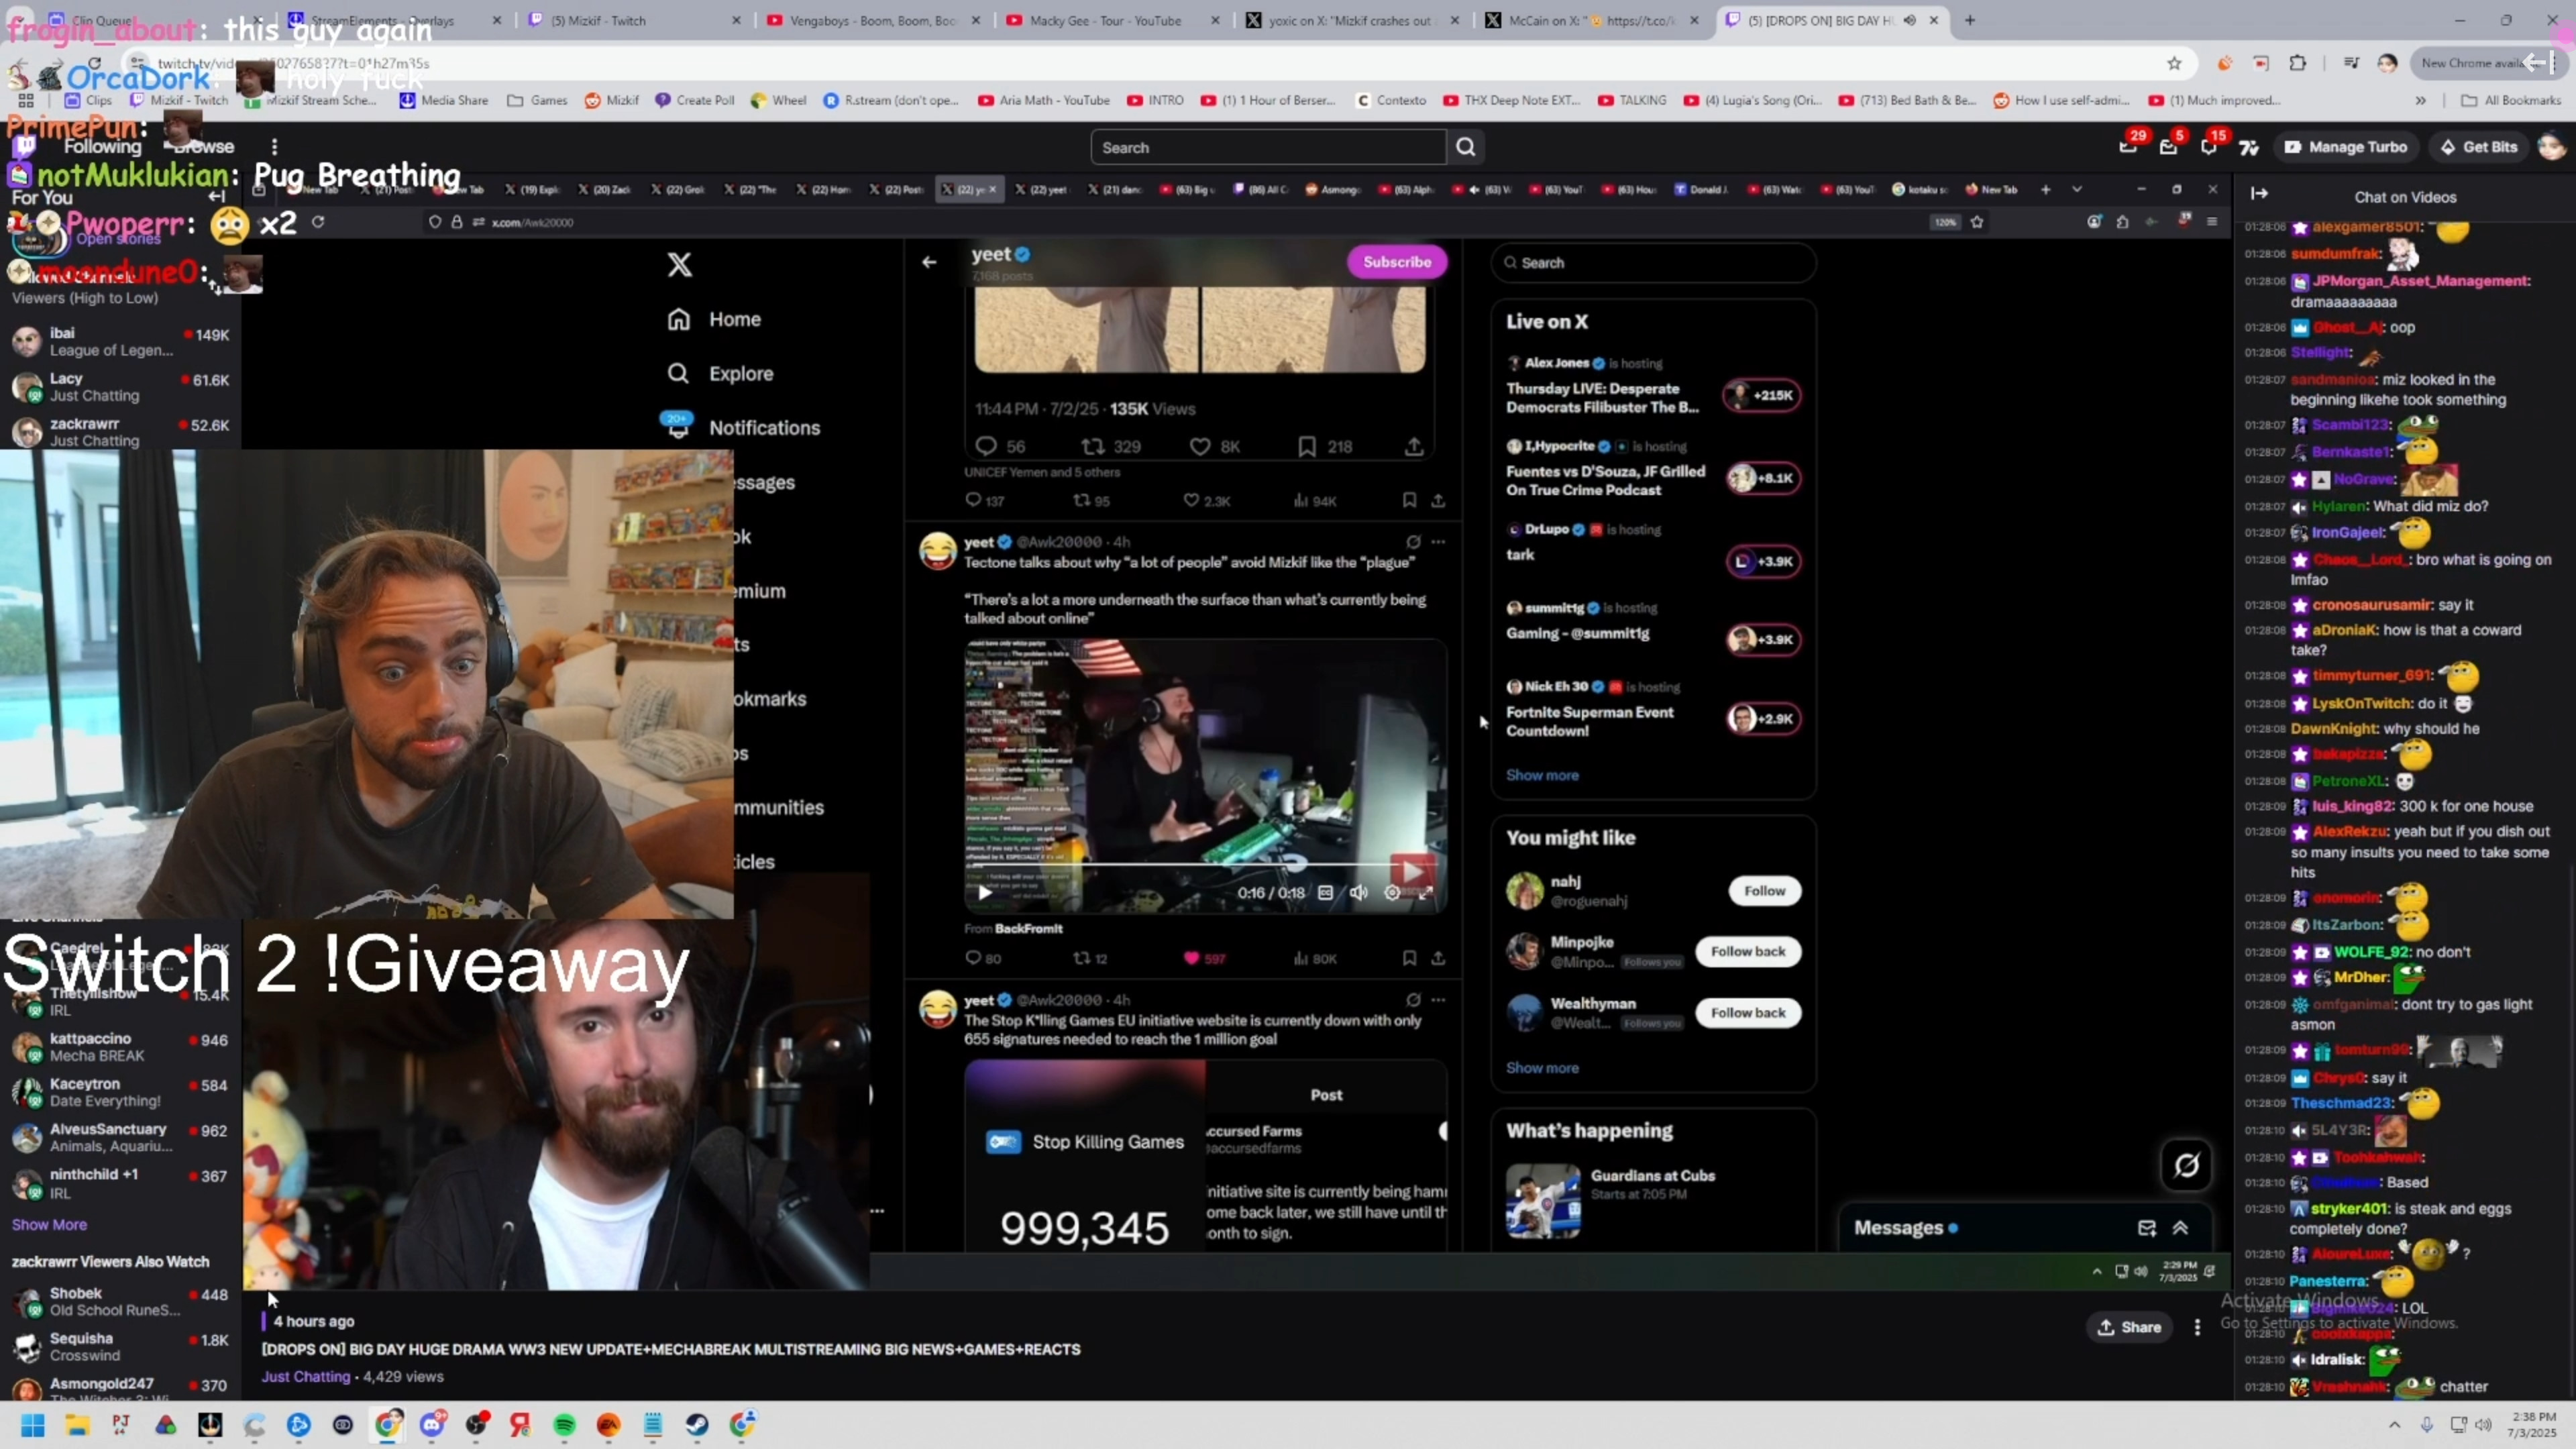Open ibai channel in sidebar
This screenshot has height=1449, width=2576.
coord(120,341)
